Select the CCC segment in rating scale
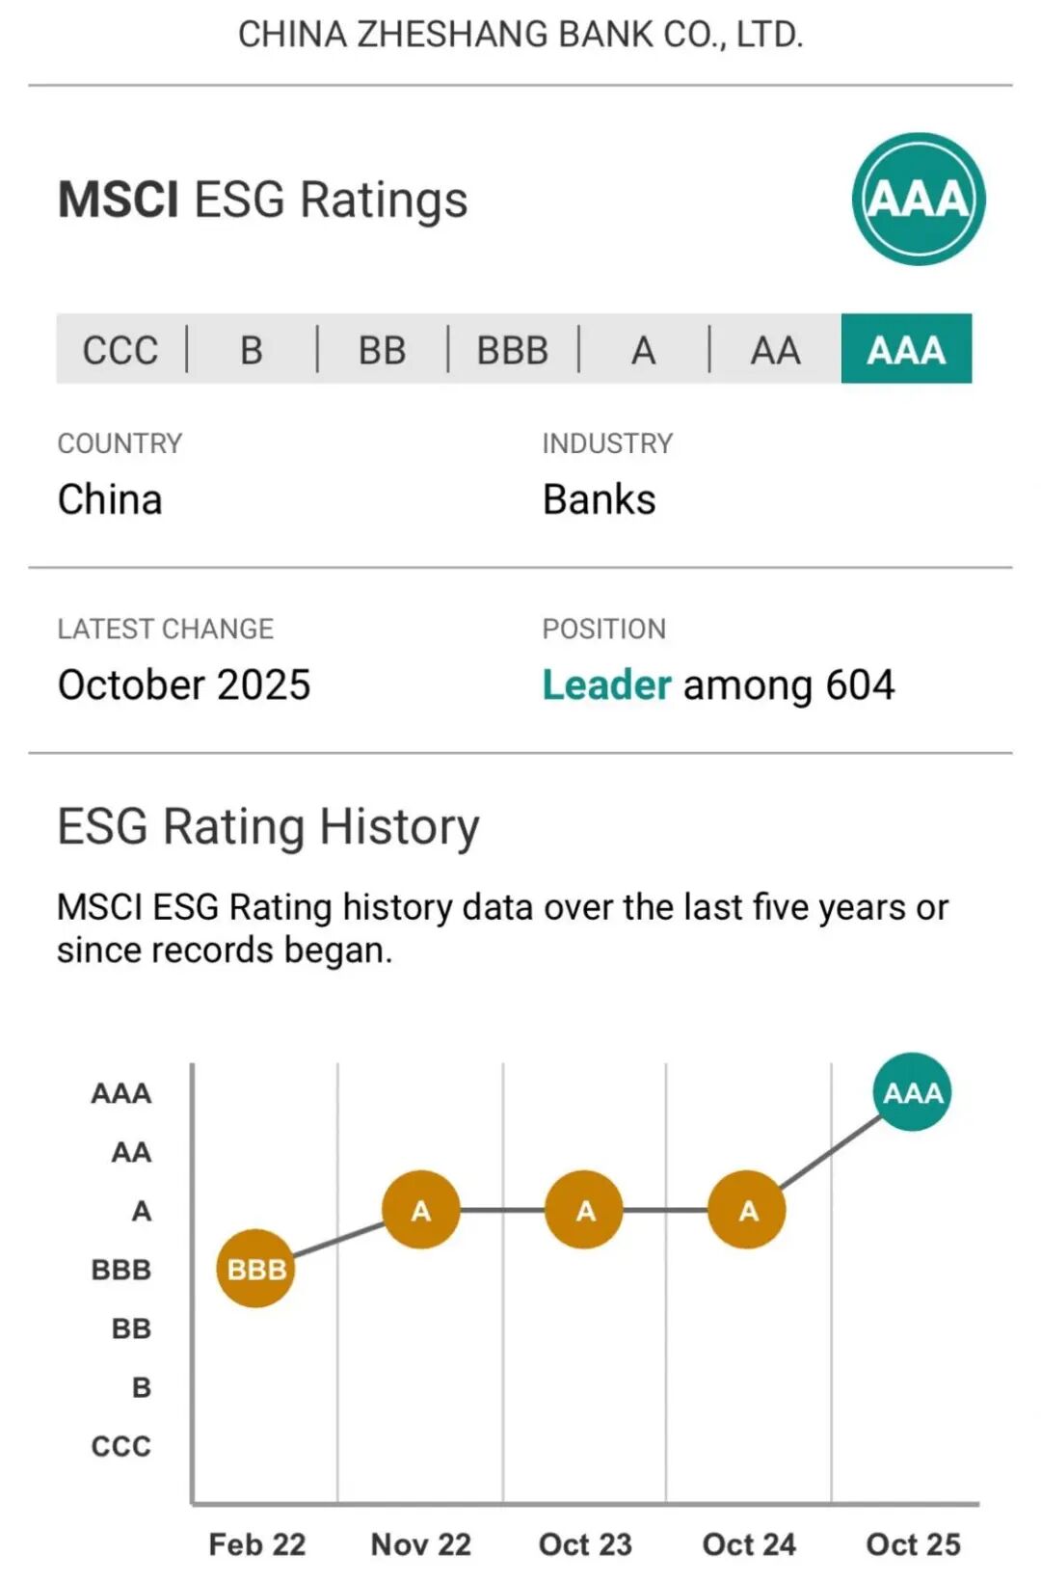 point(120,349)
